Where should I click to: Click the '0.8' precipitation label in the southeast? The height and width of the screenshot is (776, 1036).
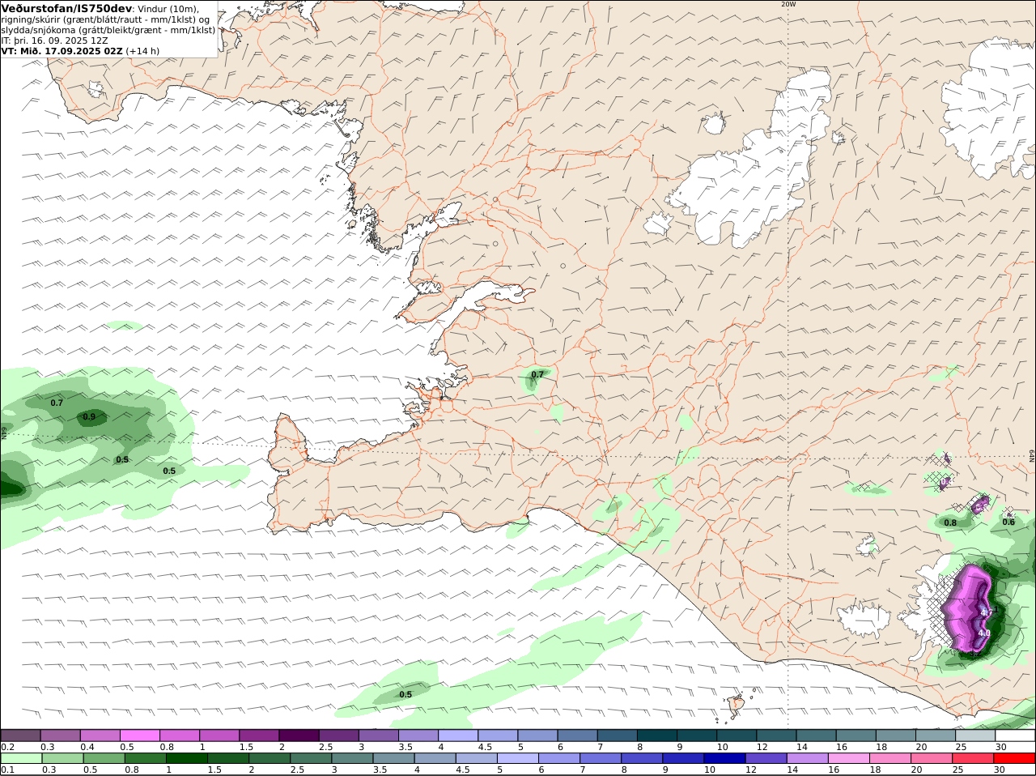(x=950, y=523)
